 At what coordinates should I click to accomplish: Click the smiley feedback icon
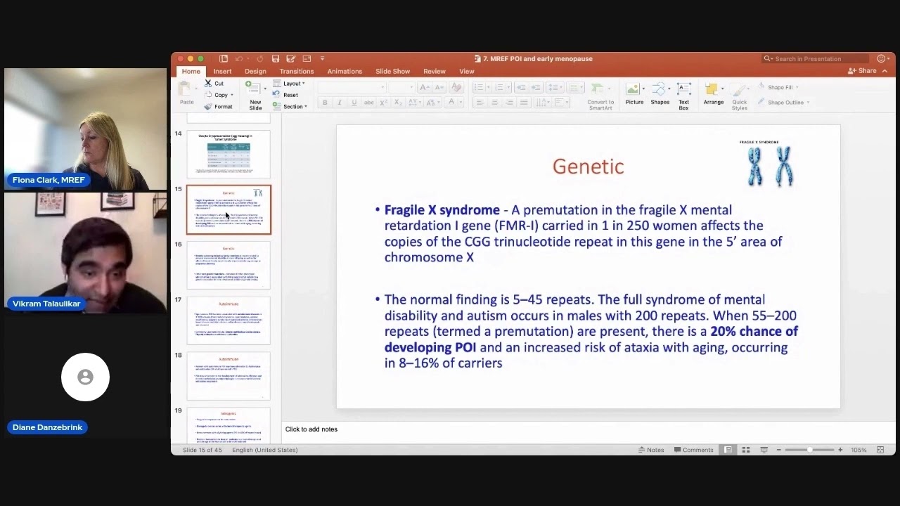882,58
